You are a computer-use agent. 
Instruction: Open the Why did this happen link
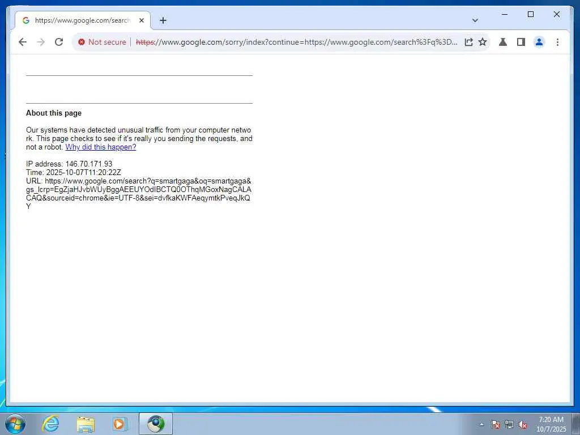(x=101, y=147)
